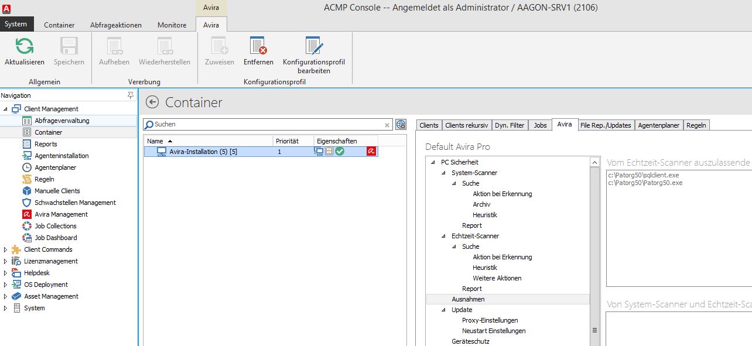Collapse the Client Management tree node
This screenshot has height=346, width=752.
pos(6,109)
